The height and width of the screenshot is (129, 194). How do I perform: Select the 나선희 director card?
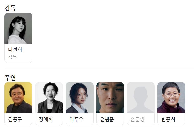18,38
